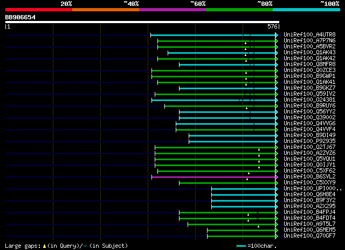
Task: Select the UniRef100_P92935 label
Action: (x=309, y=141)
